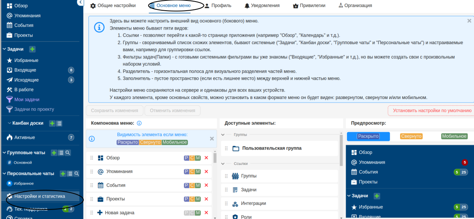Click the available elements list scrollbar

point(341,150)
